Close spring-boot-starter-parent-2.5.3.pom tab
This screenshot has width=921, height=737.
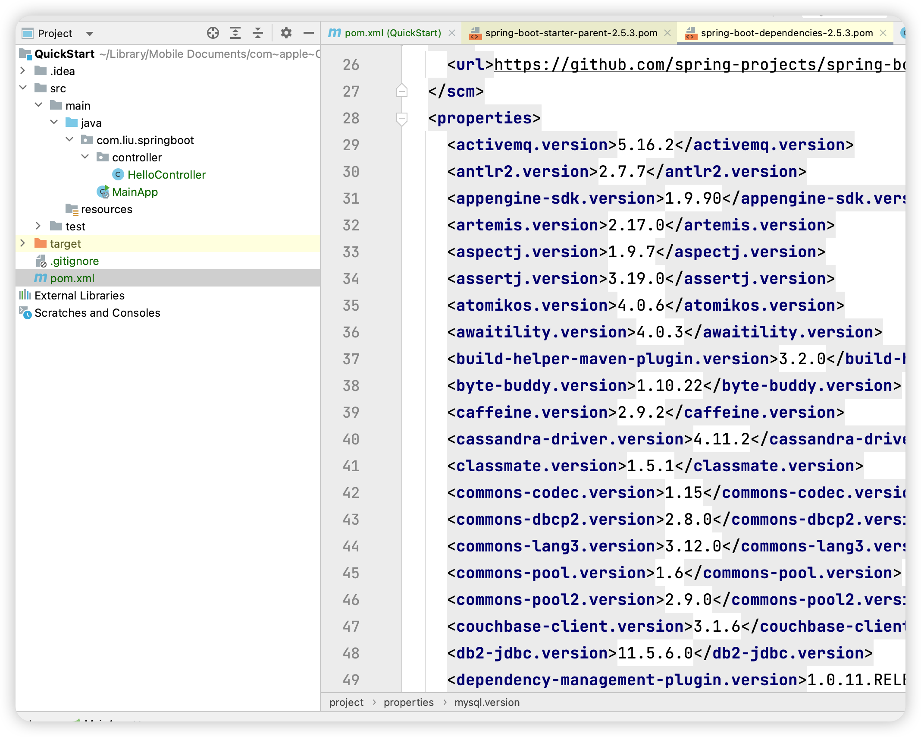pos(667,33)
